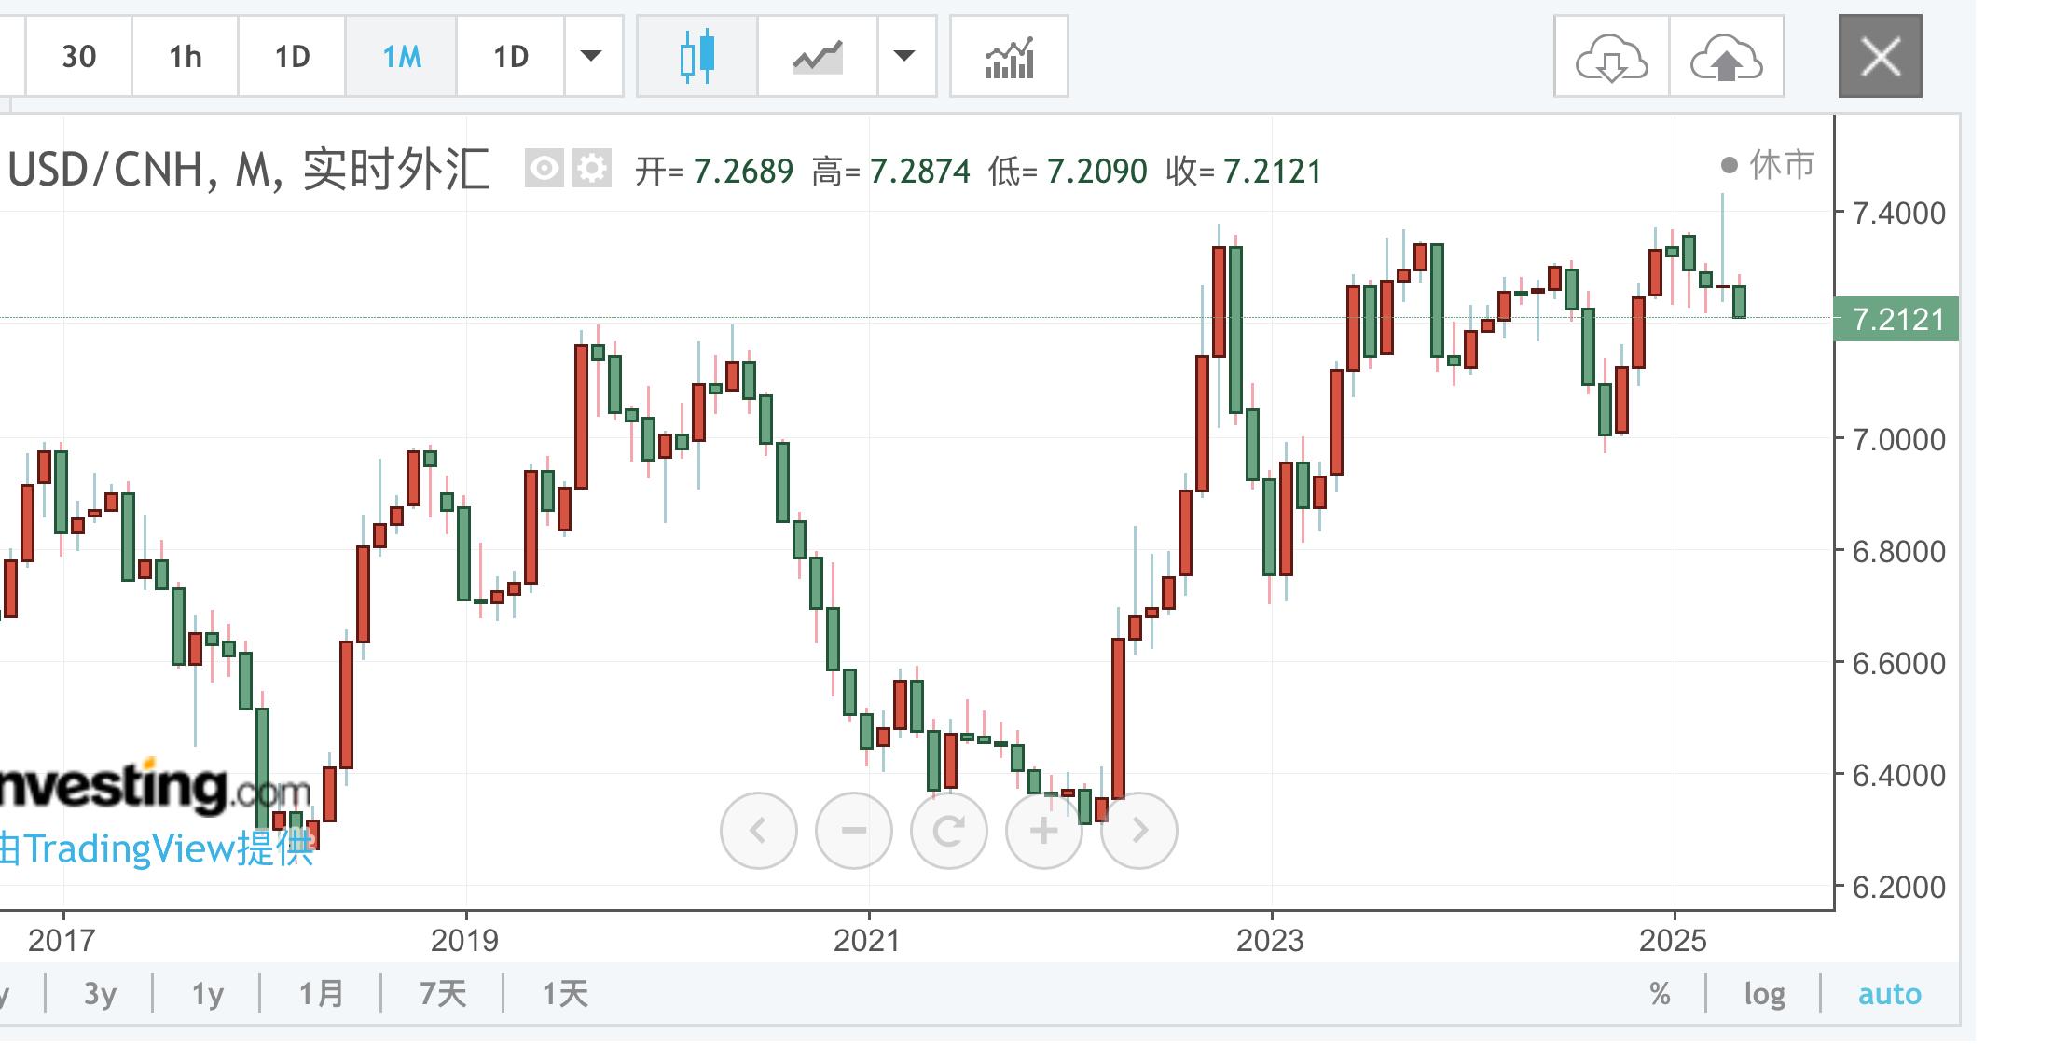Switch to the area chart style icon

[x=818, y=57]
